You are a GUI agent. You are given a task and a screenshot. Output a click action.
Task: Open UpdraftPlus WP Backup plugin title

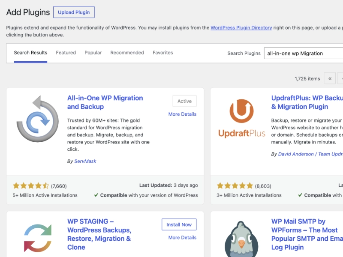click(307, 102)
